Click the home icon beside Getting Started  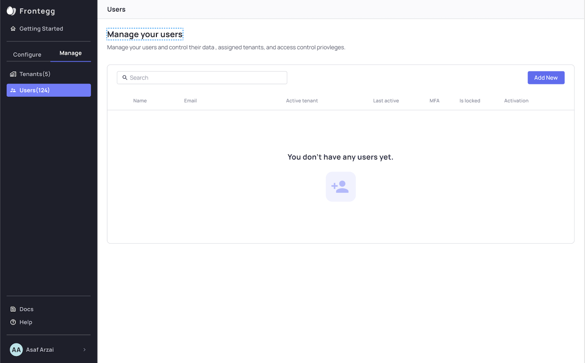pyautogui.click(x=13, y=29)
